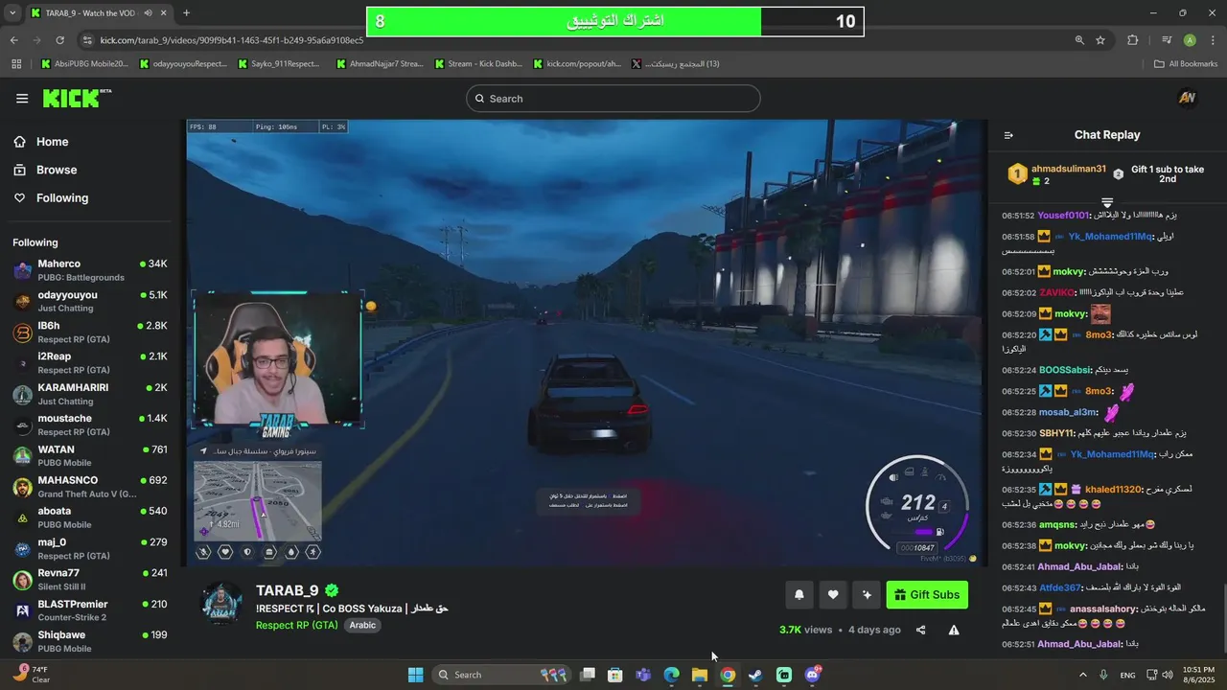Viewport: 1227px width, 690px height.
Task: Open the site info icon in the address bar
Action: 87,40
